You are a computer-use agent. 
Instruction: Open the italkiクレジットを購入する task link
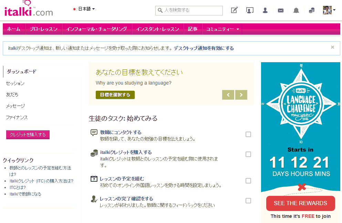pos(126,152)
